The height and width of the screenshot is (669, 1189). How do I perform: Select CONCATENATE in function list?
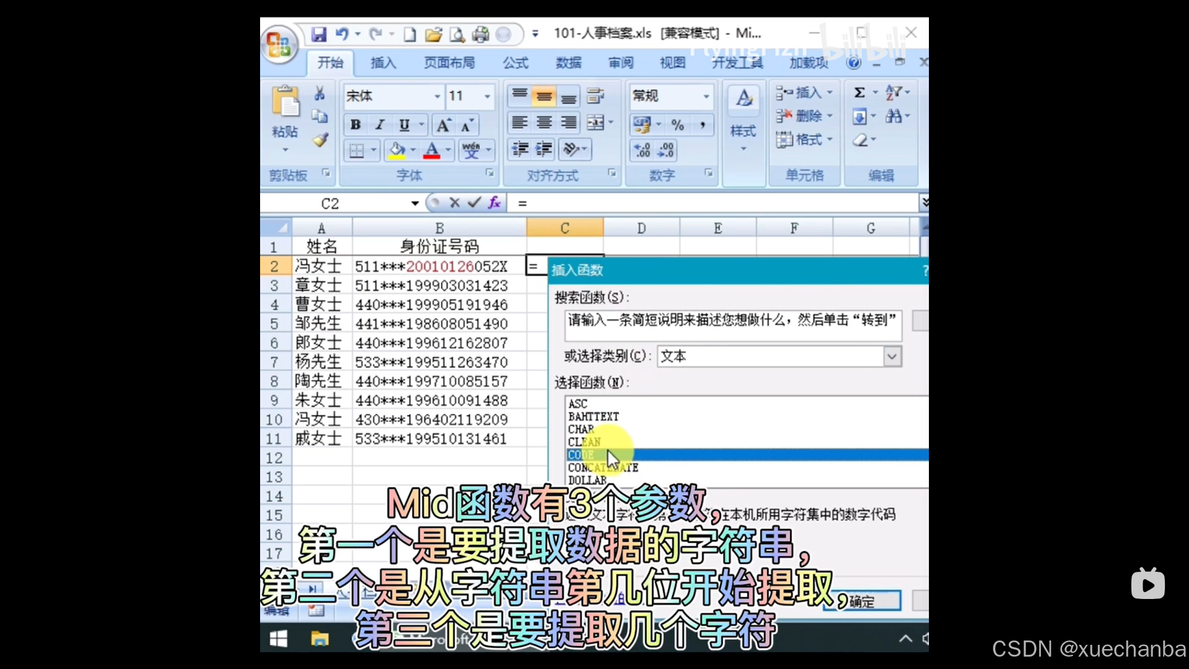[x=603, y=468]
